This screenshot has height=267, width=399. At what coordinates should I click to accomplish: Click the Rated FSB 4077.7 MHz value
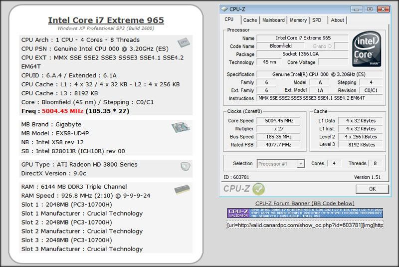278,145
